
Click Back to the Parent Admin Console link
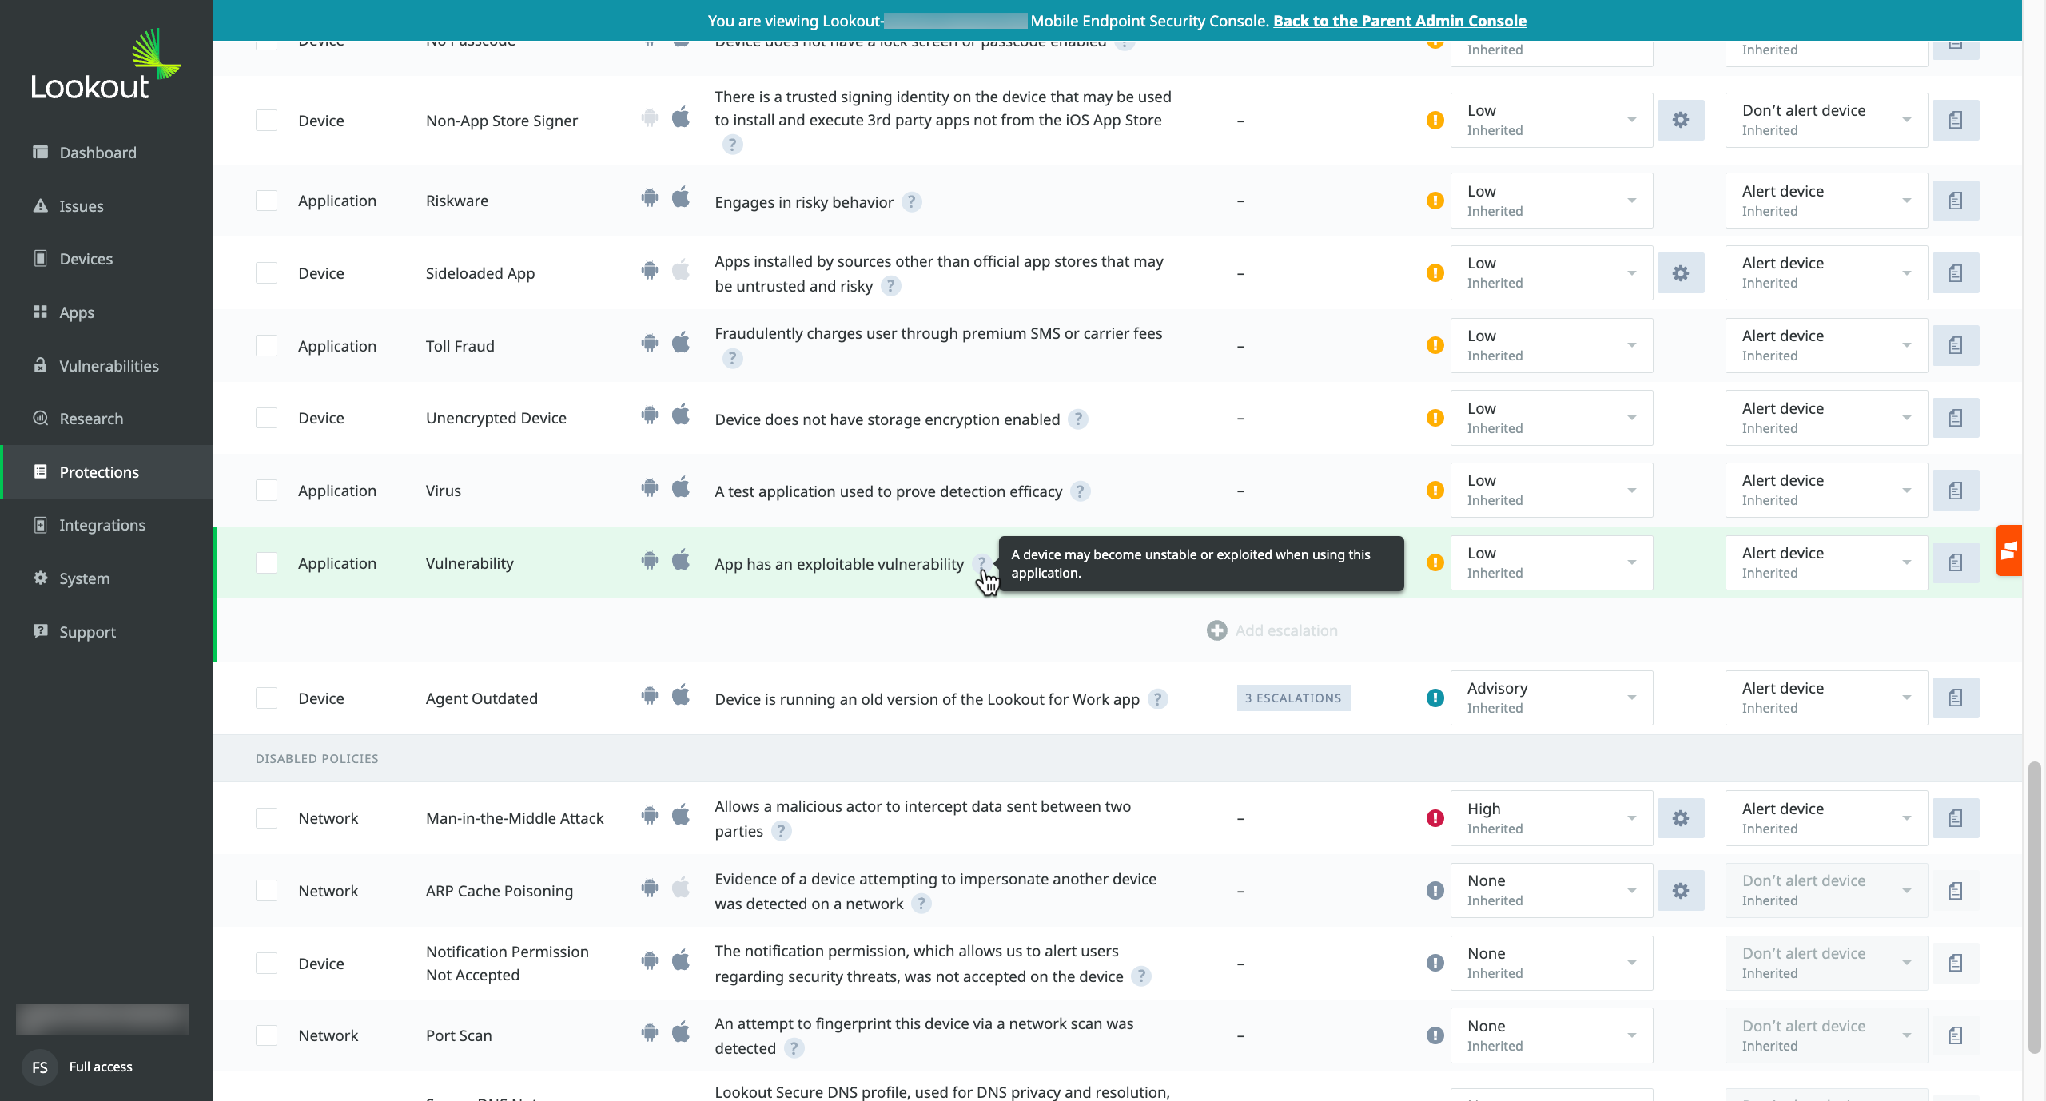pos(1399,21)
